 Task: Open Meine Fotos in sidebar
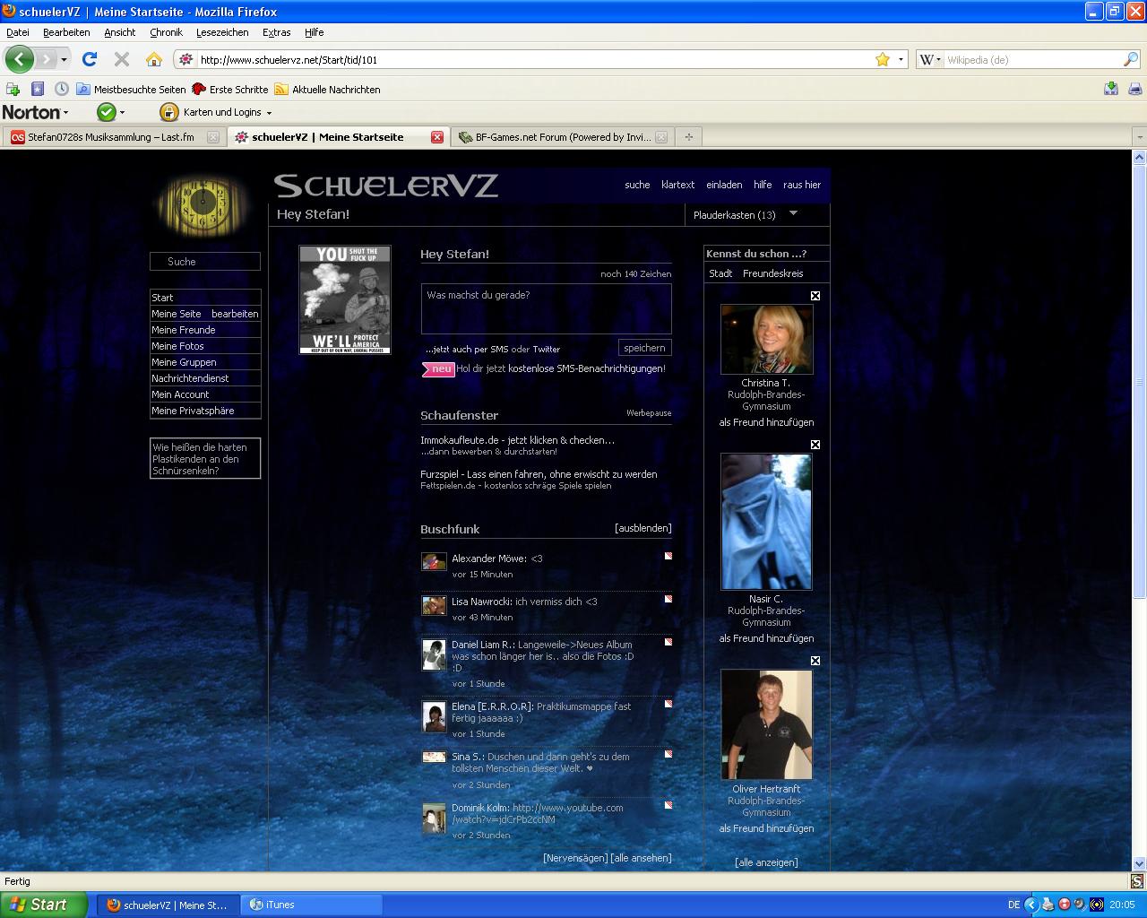point(177,346)
